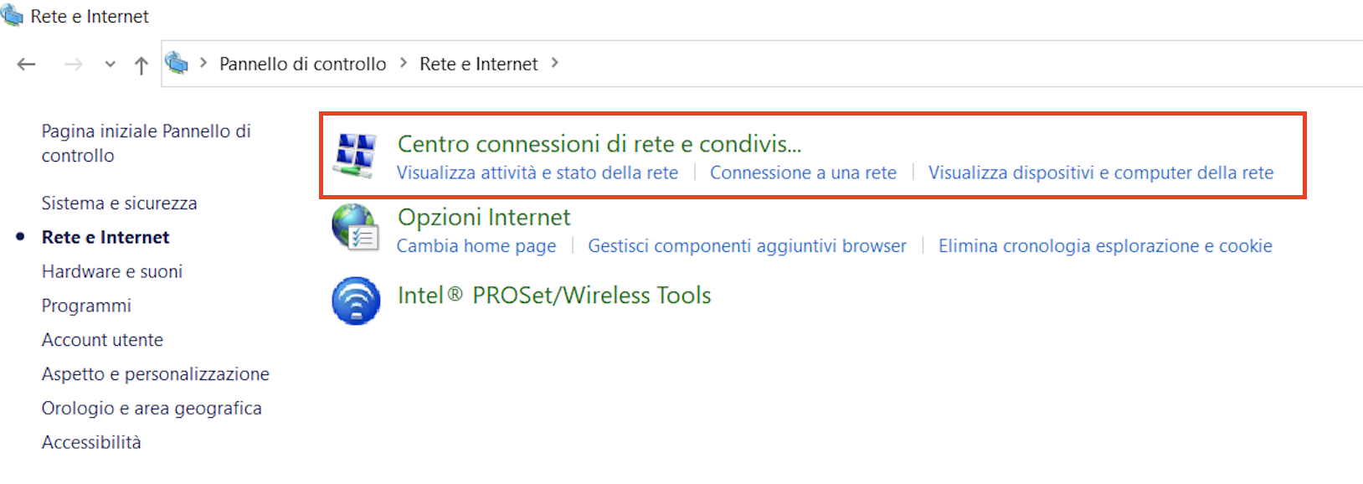
Task: Open the Network and Sharing Center icon
Action: [355, 155]
